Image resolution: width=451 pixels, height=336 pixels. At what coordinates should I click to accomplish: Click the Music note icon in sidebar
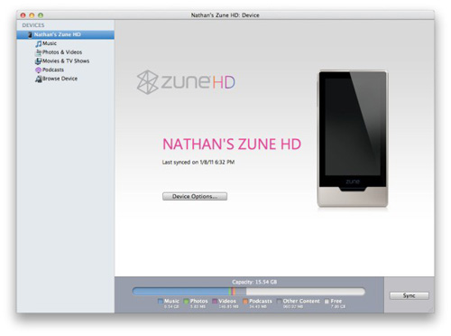39,43
